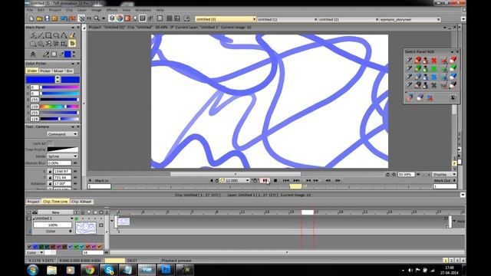Select the straight line tool in Main Panel

click(41, 35)
